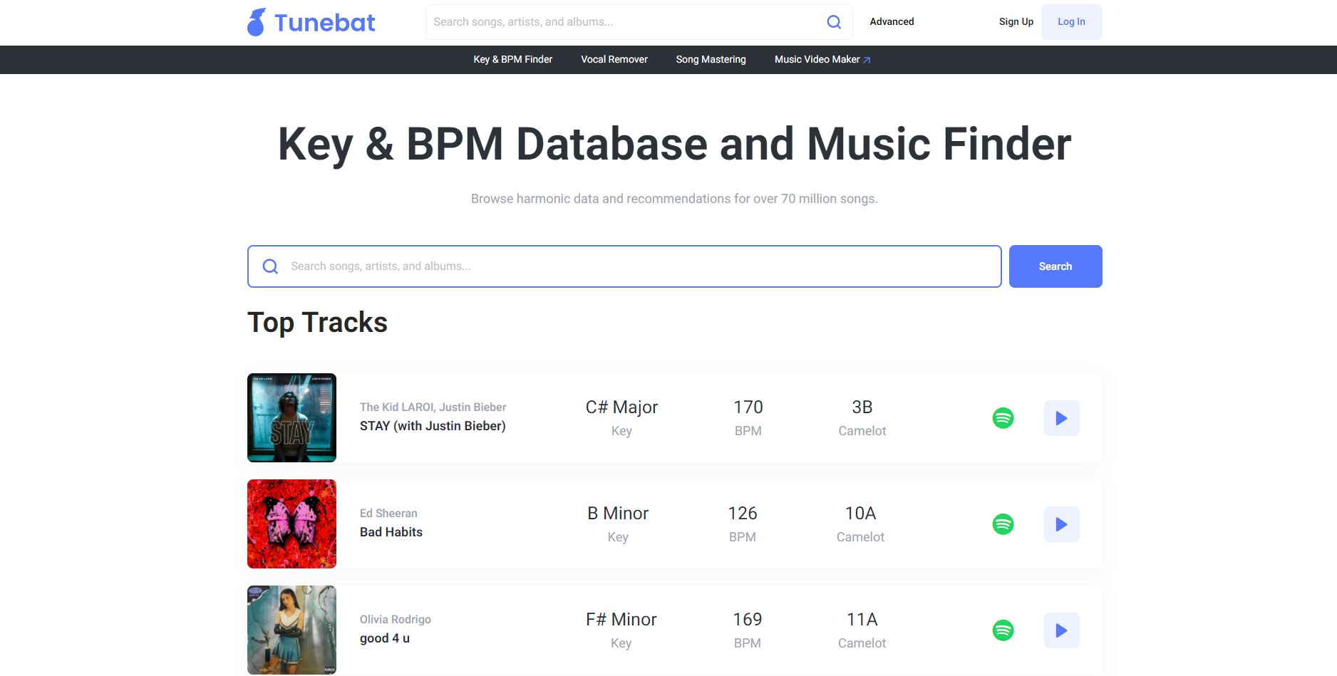Click the blue Search button

pyautogui.click(x=1055, y=266)
